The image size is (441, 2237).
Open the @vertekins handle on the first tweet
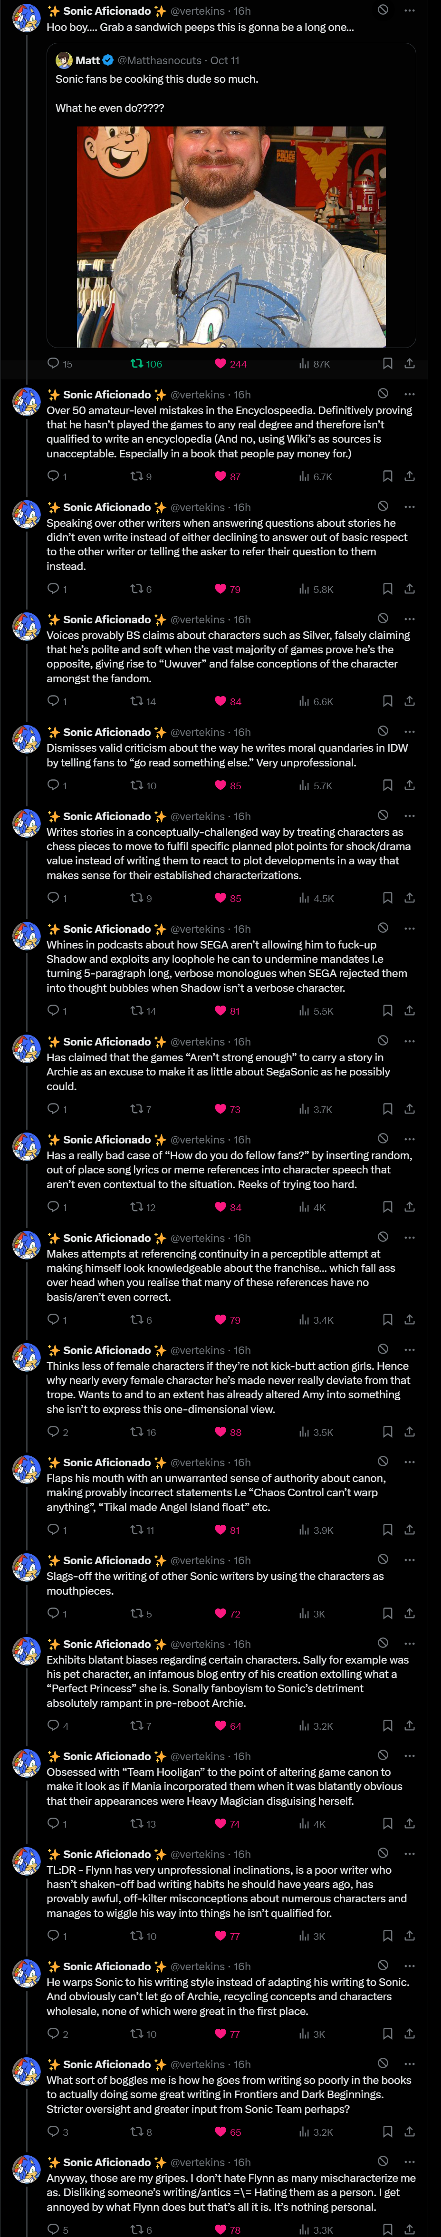coord(197,11)
